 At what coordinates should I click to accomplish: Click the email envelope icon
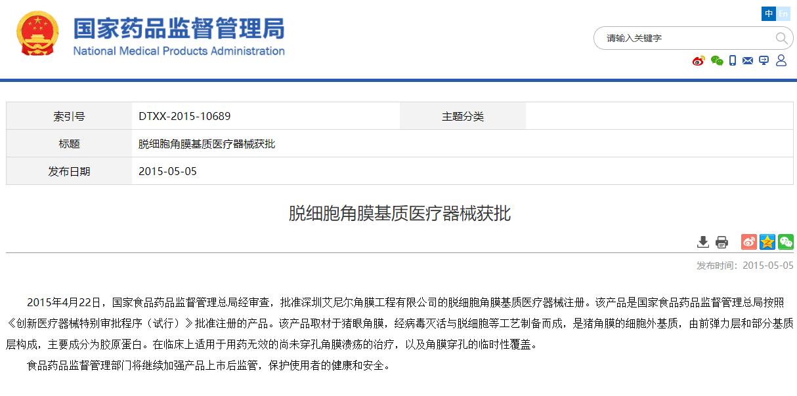click(x=748, y=61)
